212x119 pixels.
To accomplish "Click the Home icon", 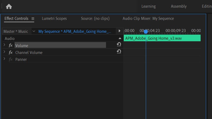I will [9, 6].
